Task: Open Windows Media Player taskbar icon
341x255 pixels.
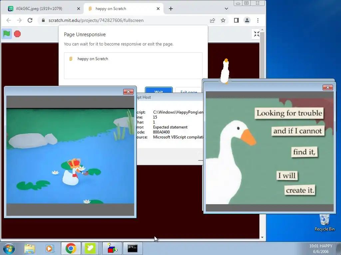Action: (x=49, y=248)
